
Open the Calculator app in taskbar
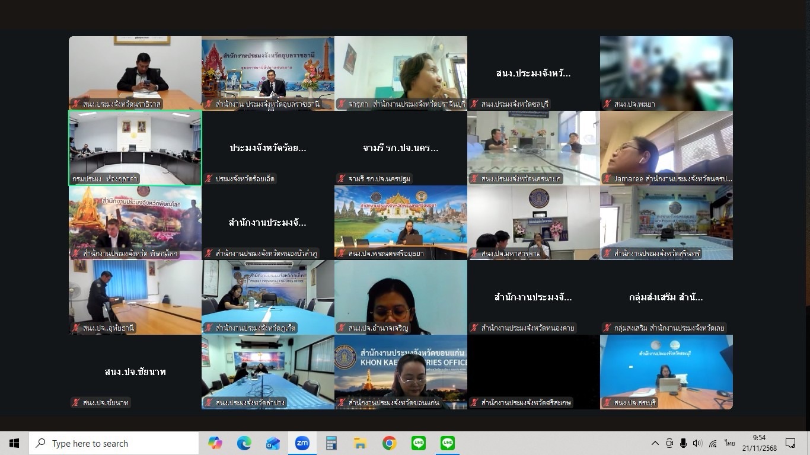pos(331,443)
